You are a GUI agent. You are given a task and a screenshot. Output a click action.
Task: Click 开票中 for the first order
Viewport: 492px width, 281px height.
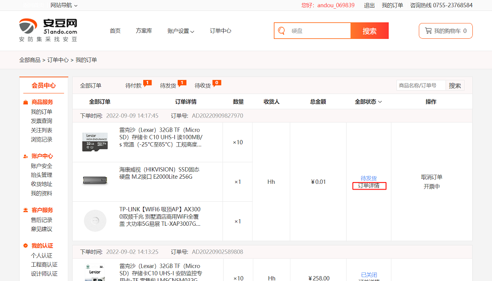pyautogui.click(x=431, y=186)
